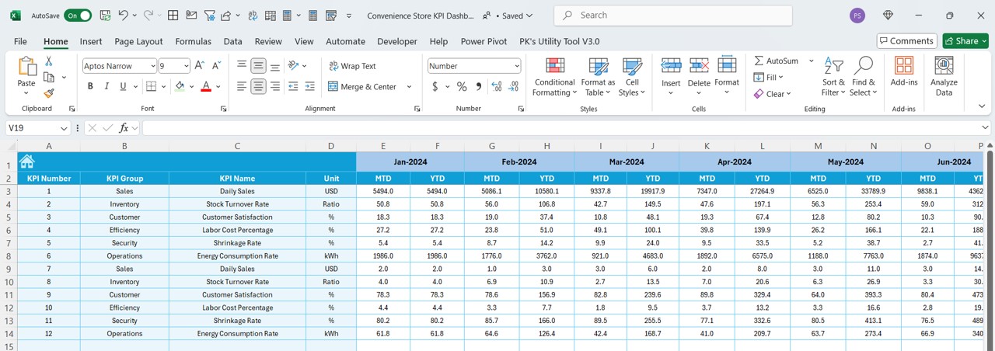Image resolution: width=995 pixels, height=351 pixels.
Task: Click Merge & Center button
Action: point(362,86)
